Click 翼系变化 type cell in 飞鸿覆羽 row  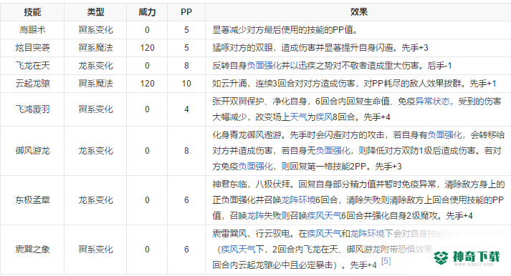click(x=95, y=109)
